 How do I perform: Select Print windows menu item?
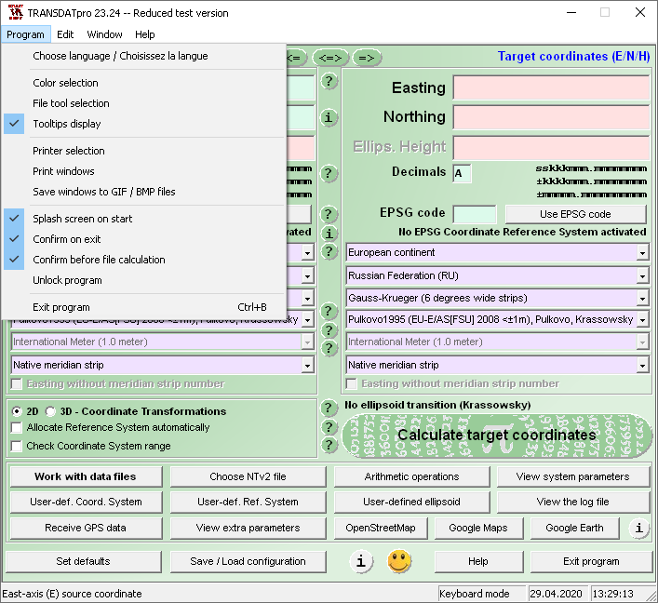click(x=144, y=171)
